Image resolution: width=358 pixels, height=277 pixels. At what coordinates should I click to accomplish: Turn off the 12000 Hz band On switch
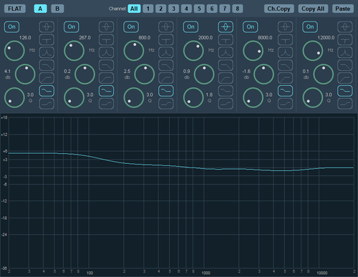(310, 26)
